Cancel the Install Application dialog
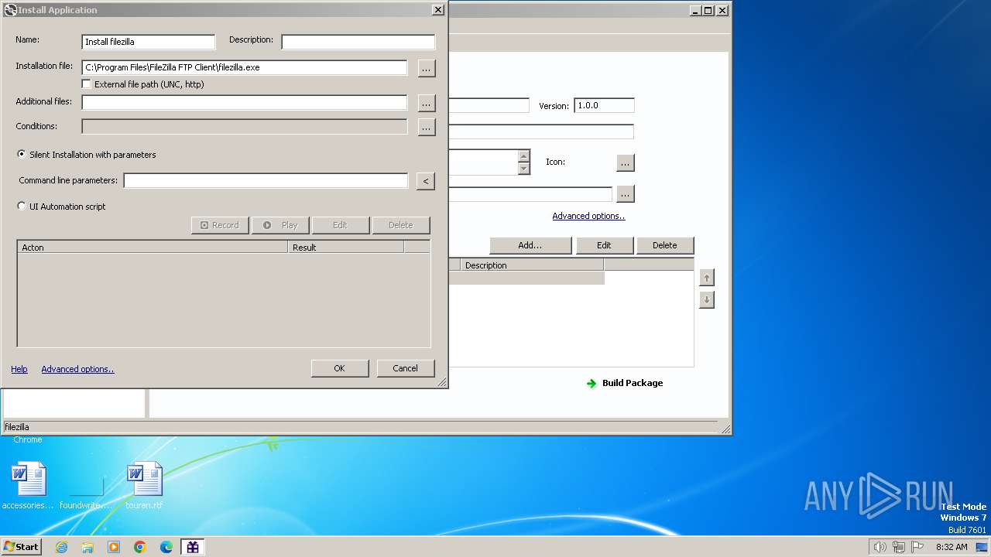This screenshot has height=557, width=991. [x=405, y=368]
